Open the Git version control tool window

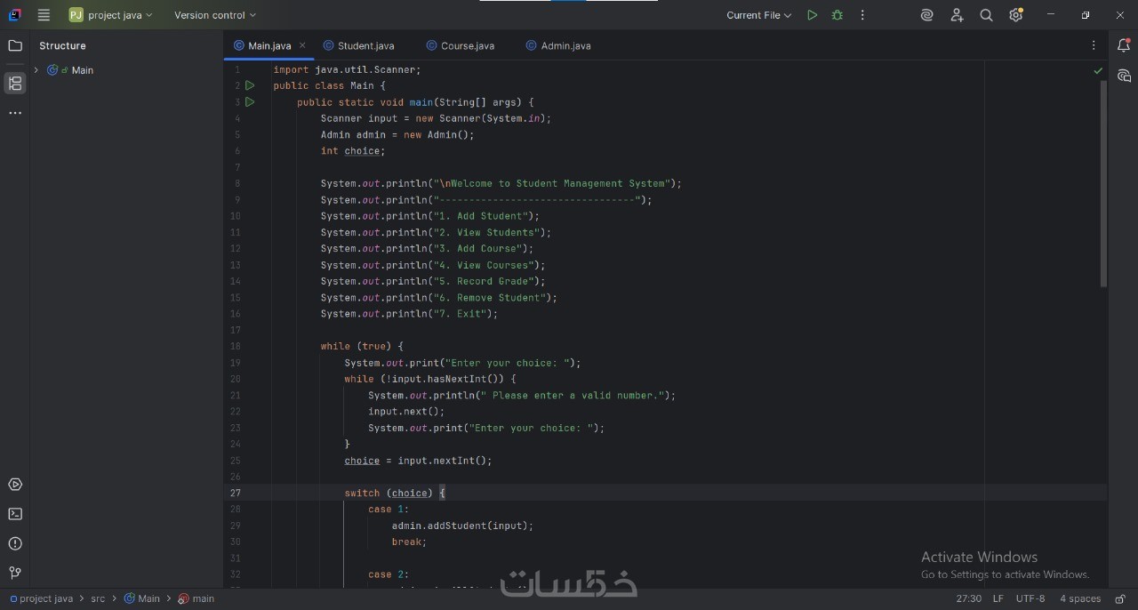15,573
